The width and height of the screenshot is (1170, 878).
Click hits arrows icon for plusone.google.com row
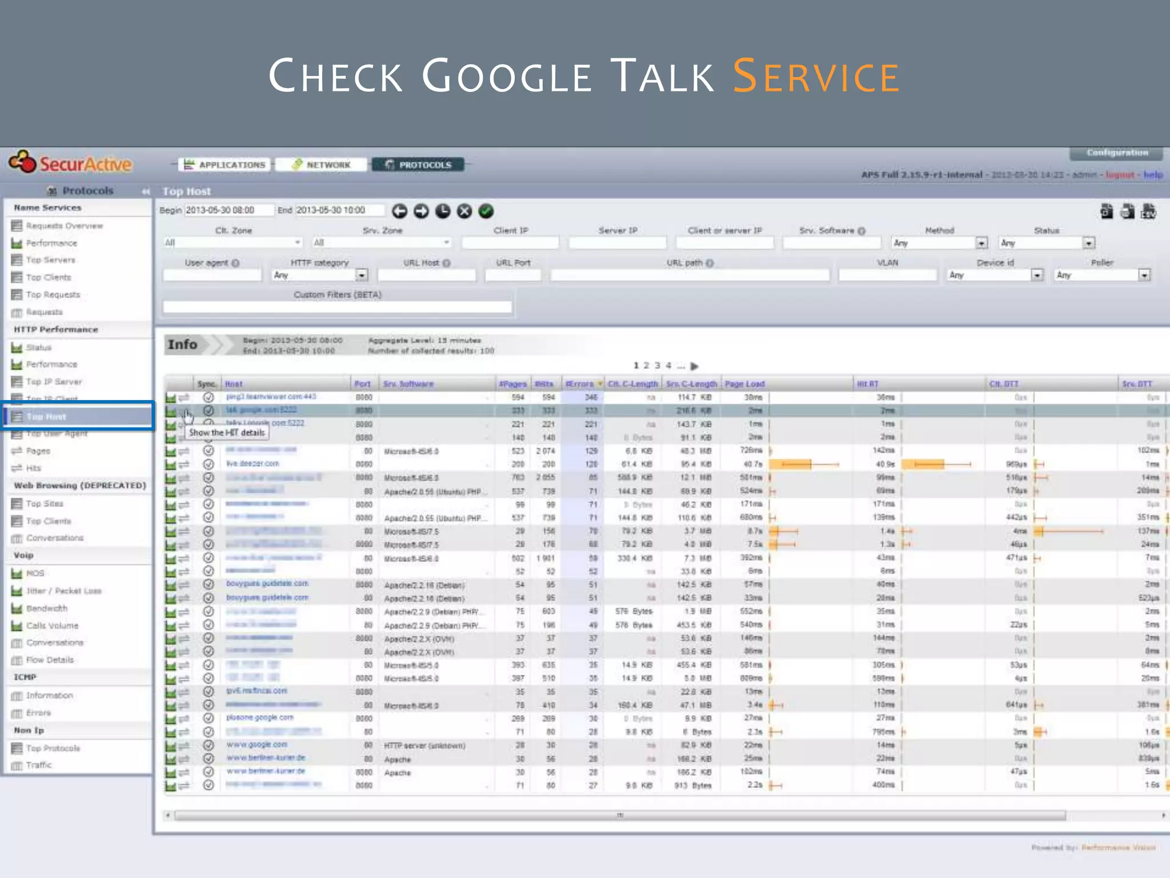(183, 719)
